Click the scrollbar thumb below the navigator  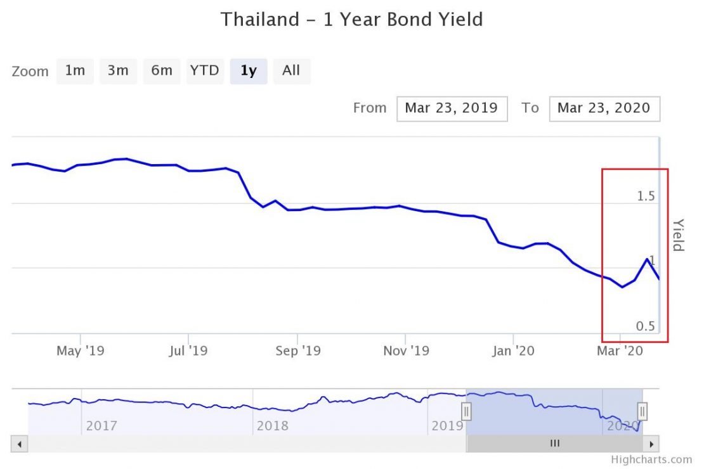tap(555, 444)
